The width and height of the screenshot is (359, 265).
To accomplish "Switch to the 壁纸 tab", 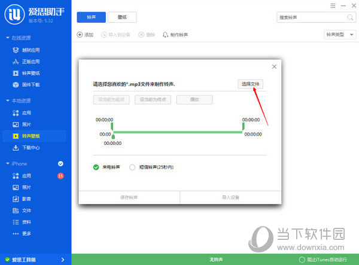I will pyautogui.click(x=122, y=17).
